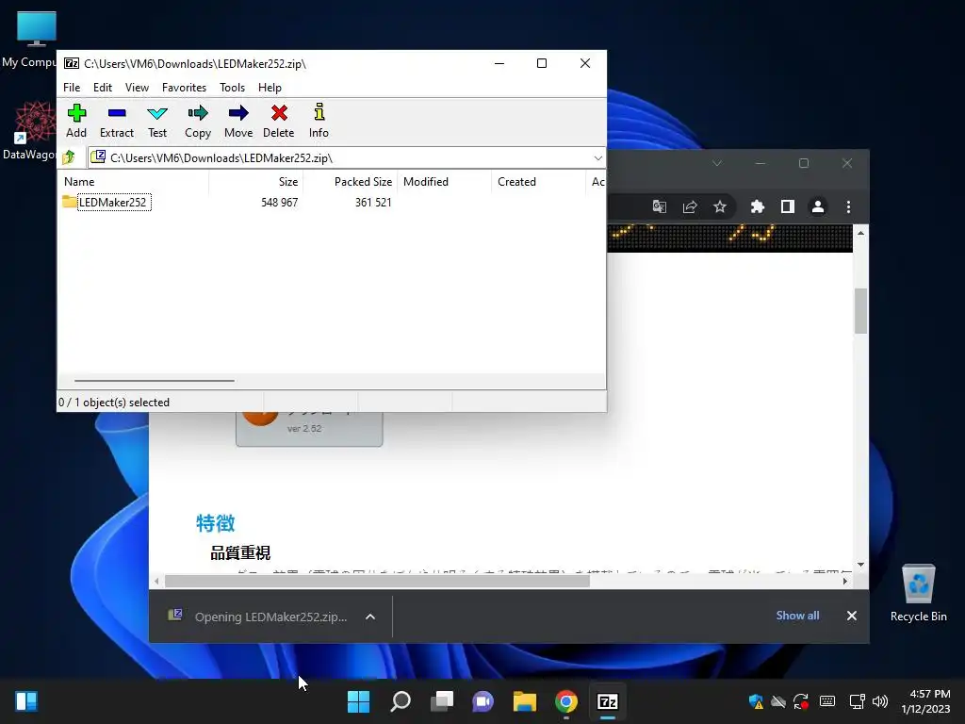Viewport: 965px width, 724px height.
Task: Click the 548 967 size value
Action: 279,202
